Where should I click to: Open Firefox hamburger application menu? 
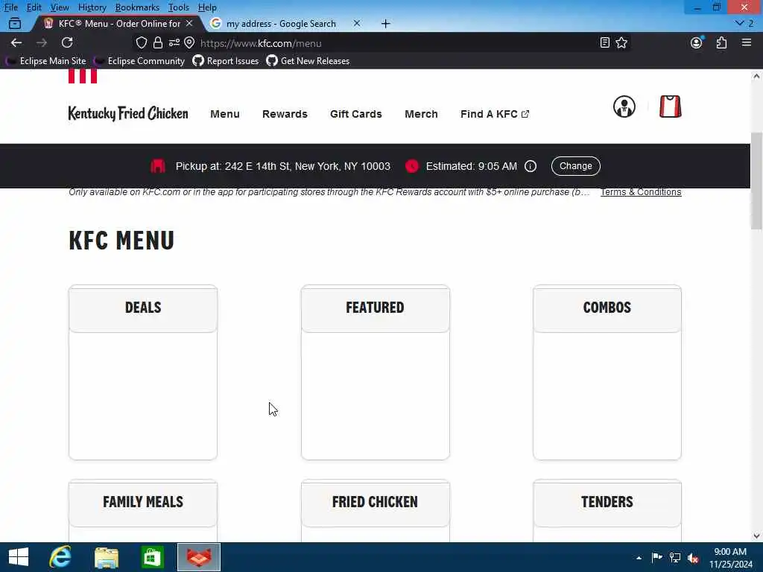click(x=747, y=42)
